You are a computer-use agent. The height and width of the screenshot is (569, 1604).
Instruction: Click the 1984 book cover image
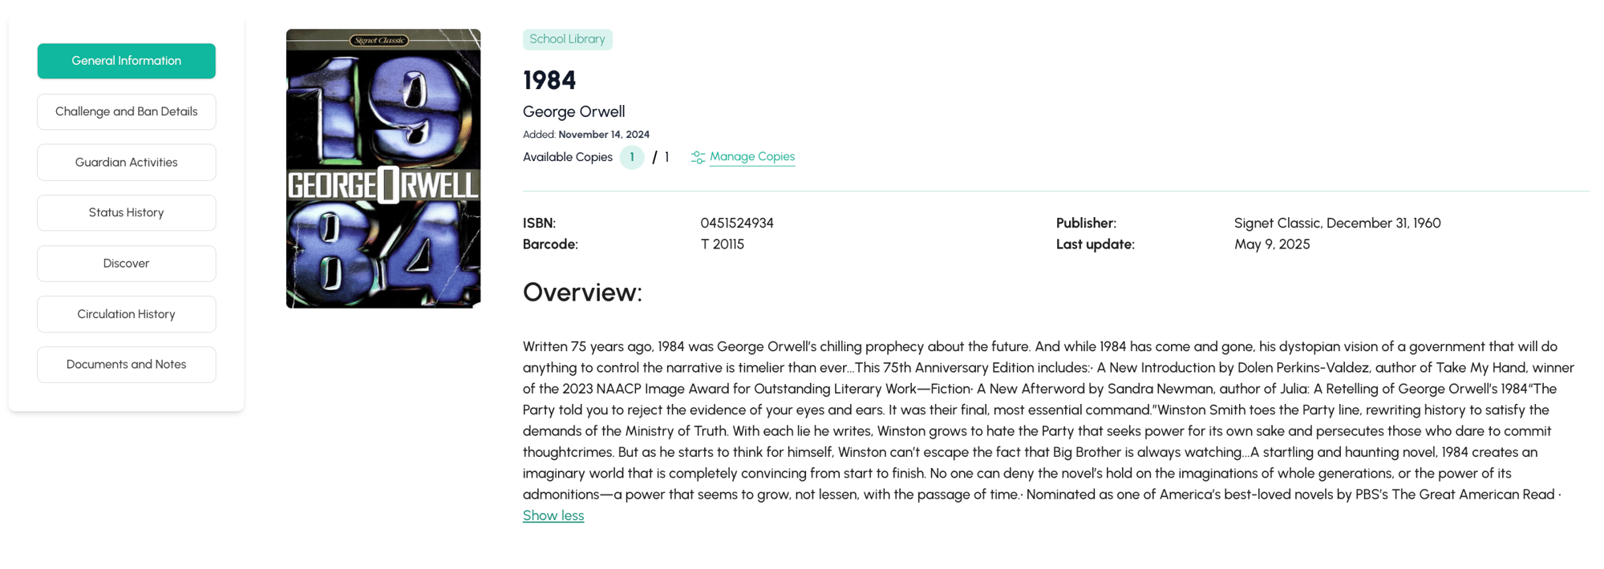[383, 168]
